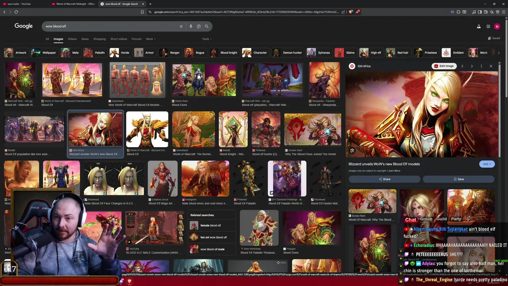Filter images by the Sylvanas chip
The width and height of the screenshot is (508, 286).
coord(319,52)
